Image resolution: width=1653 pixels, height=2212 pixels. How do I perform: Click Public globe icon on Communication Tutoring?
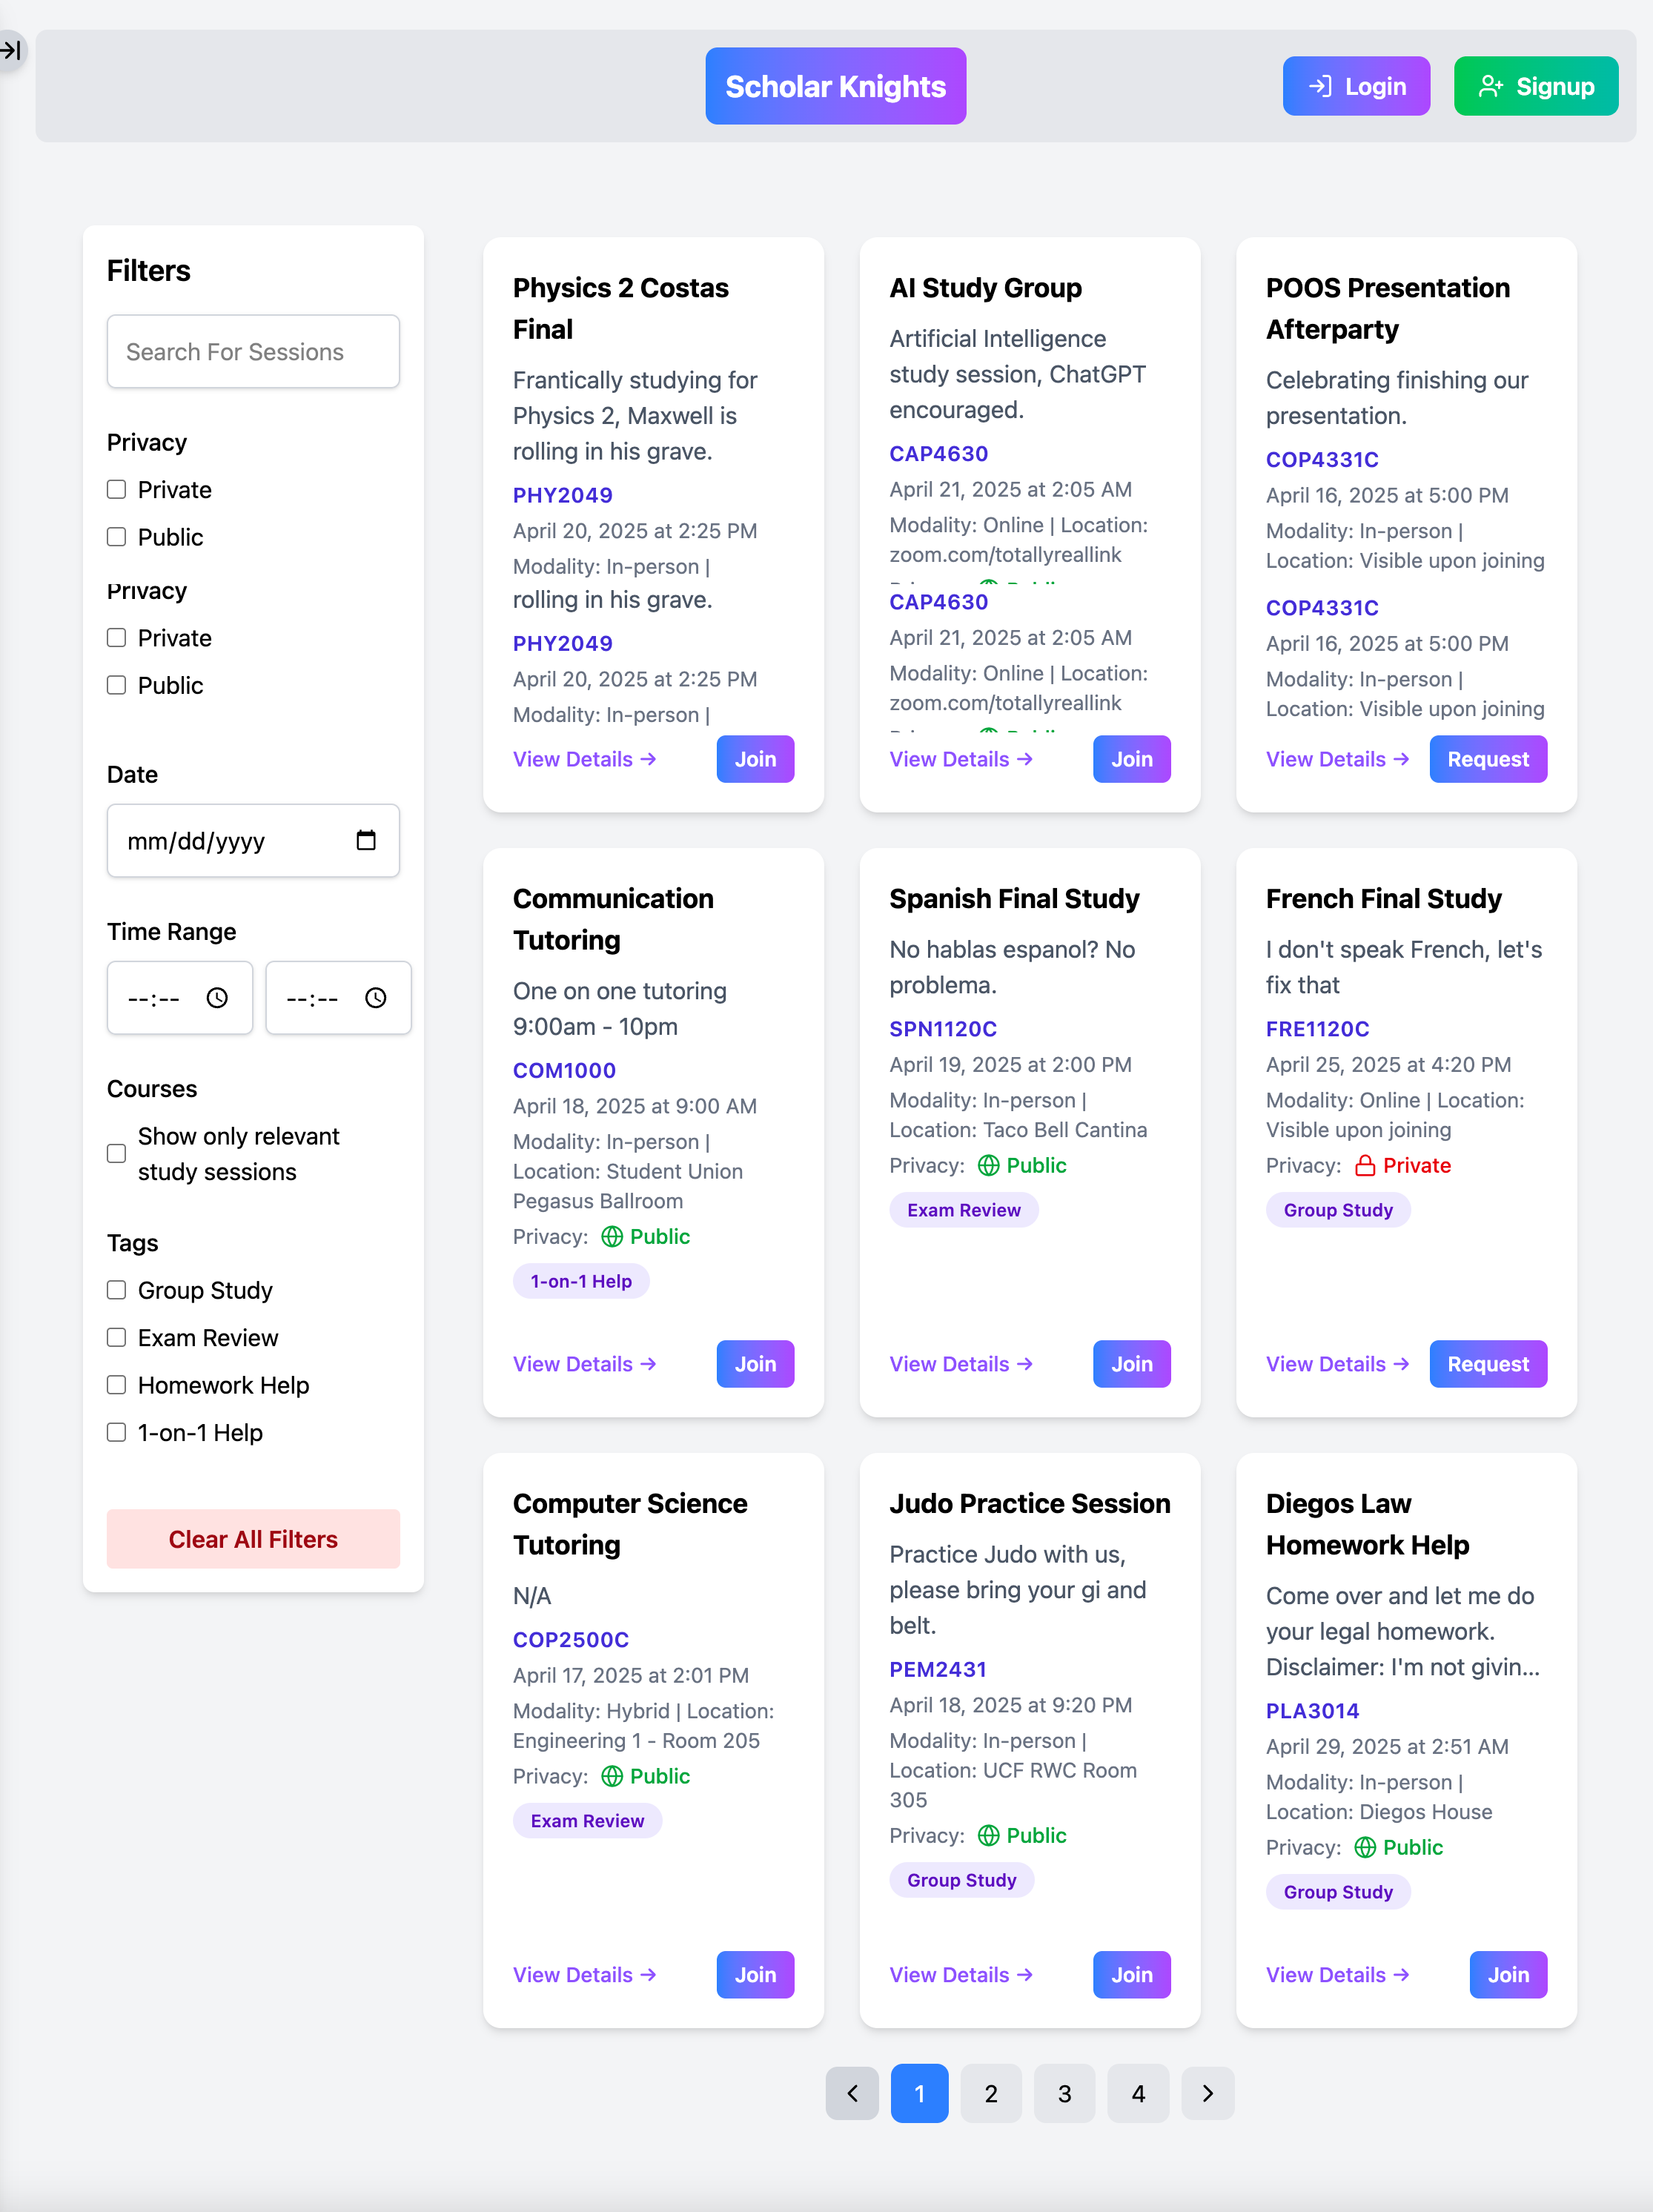click(612, 1236)
